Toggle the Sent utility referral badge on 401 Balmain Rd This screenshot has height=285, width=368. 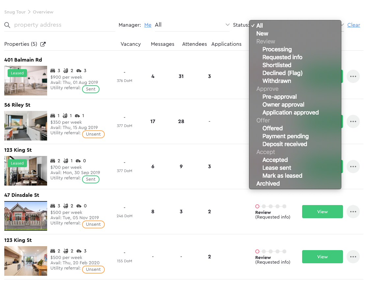point(91,89)
